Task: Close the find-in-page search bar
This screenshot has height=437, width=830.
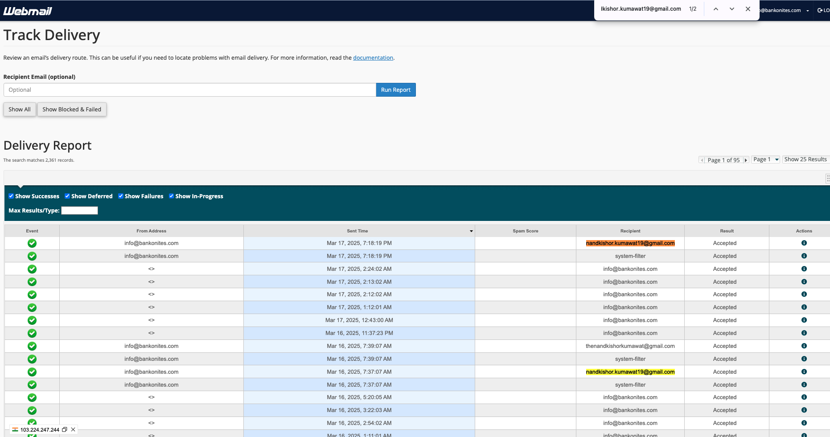Action: tap(748, 9)
